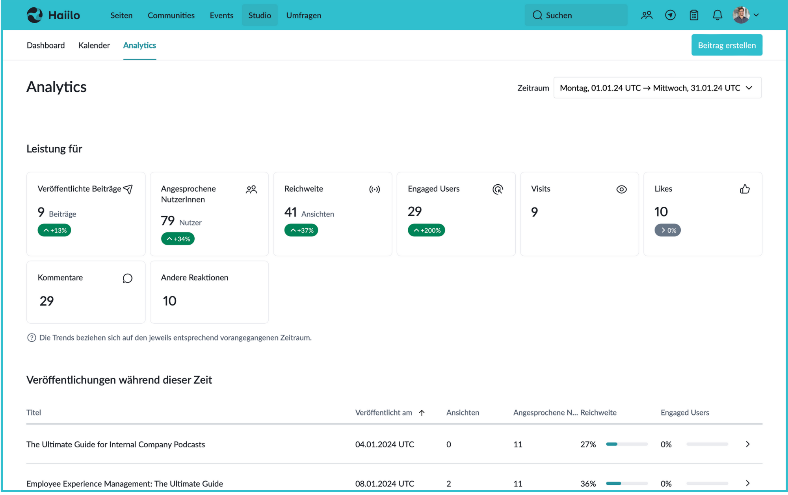The width and height of the screenshot is (788, 495).
Task: Open Umfragen in top navigation
Action: (304, 15)
